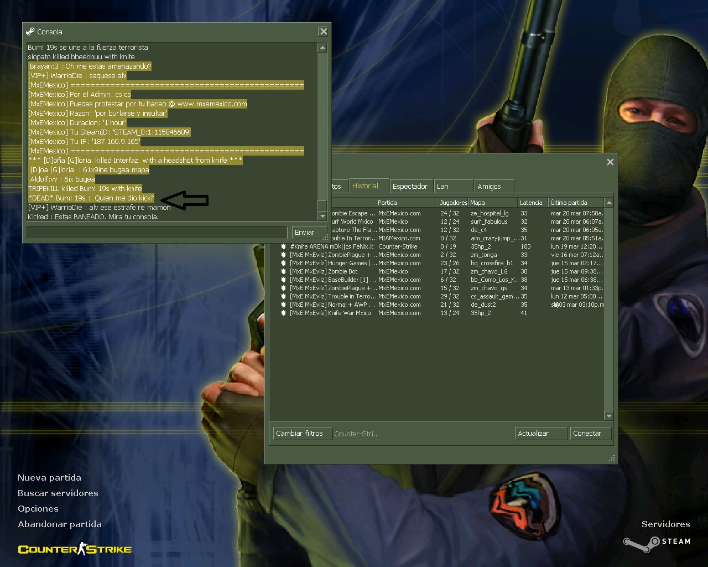Sort servers by Última partida column

[x=576, y=203]
